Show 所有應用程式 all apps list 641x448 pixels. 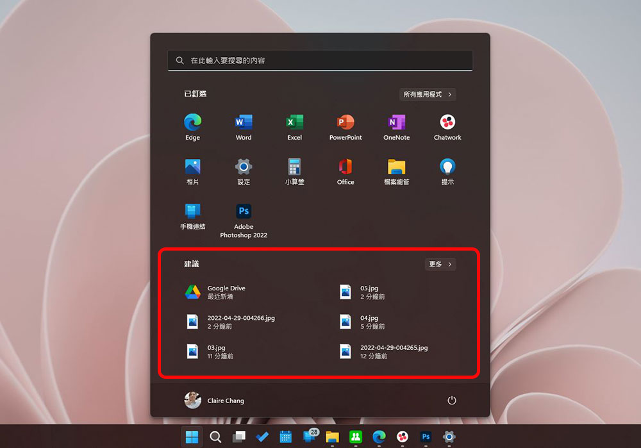pos(427,94)
